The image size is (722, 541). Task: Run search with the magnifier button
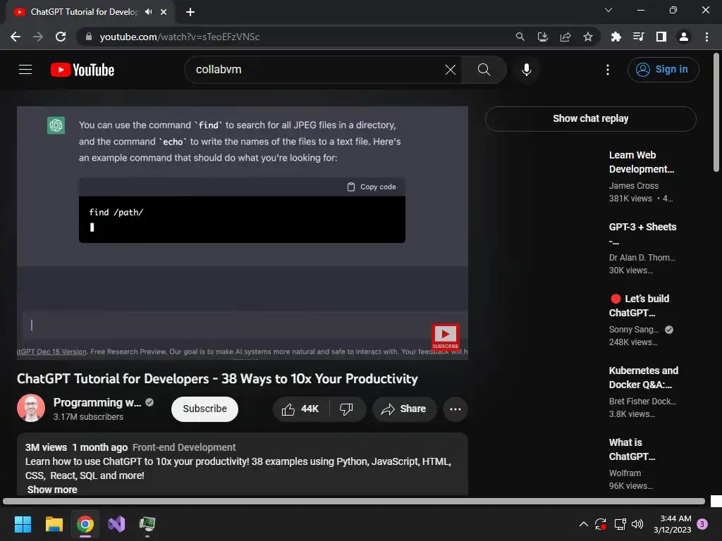pos(484,70)
